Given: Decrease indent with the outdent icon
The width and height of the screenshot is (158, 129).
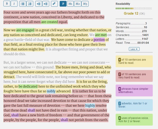Looking at the screenshot, I should tap(39, 4).
